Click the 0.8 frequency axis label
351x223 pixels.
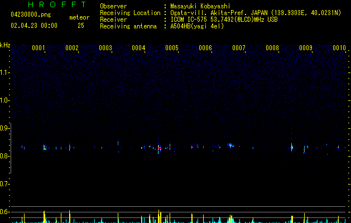click(x=4, y=156)
